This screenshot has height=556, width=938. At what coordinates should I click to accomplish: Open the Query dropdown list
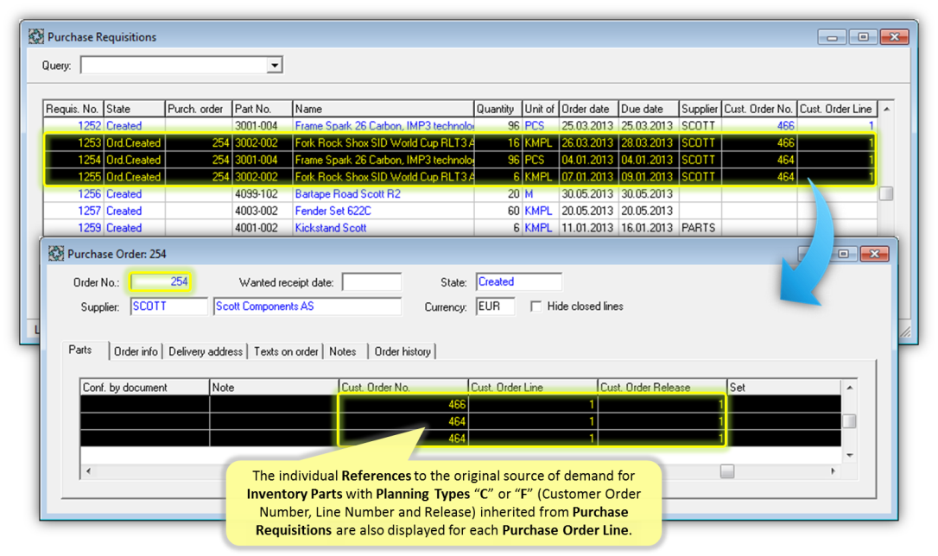(274, 65)
